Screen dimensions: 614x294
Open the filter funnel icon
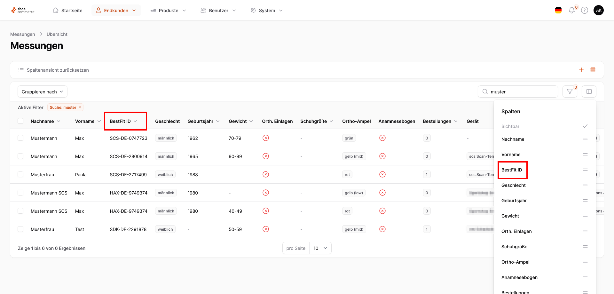pos(570,92)
